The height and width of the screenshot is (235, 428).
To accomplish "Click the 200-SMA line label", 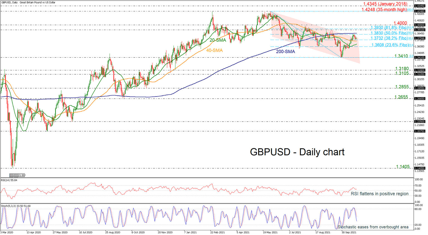I will 285,52.
